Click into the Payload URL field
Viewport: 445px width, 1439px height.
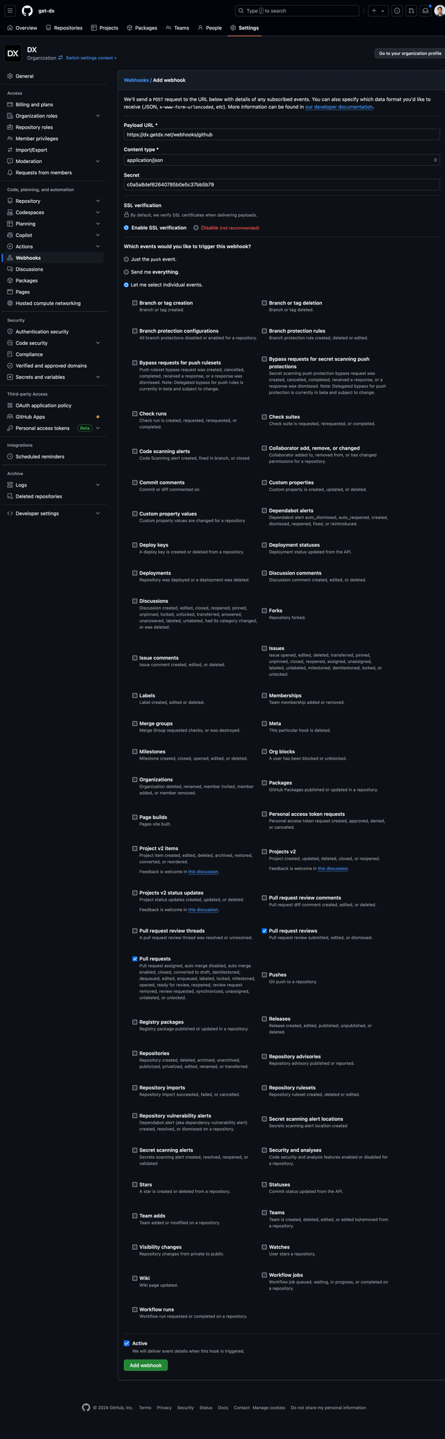281,134
